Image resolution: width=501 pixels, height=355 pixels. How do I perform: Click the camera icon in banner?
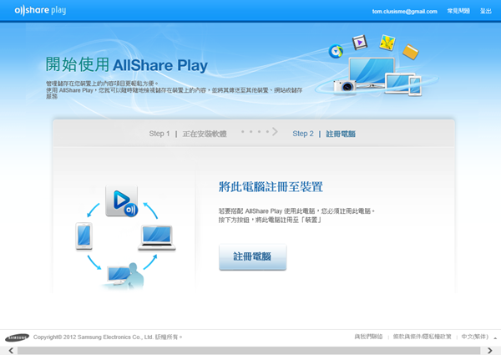pos(344,86)
